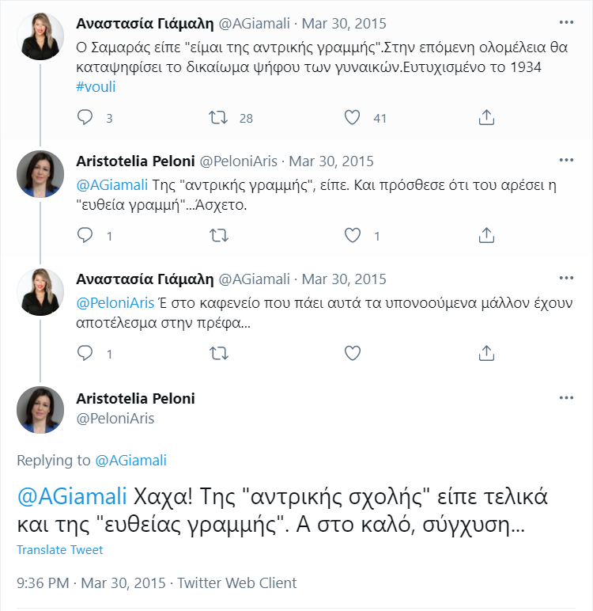This screenshot has height=611, width=593.
Task: Share the first tweet by Αναστασία Γιάμαλη
Action: 487,118
